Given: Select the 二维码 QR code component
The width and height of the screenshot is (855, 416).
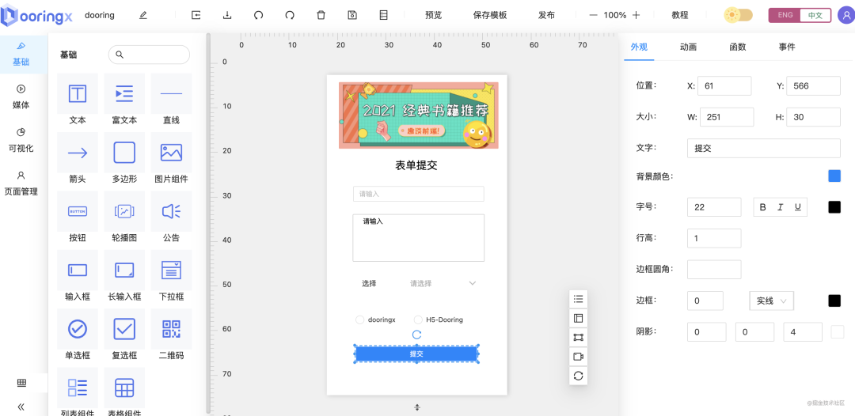Looking at the screenshot, I should coord(171,335).
